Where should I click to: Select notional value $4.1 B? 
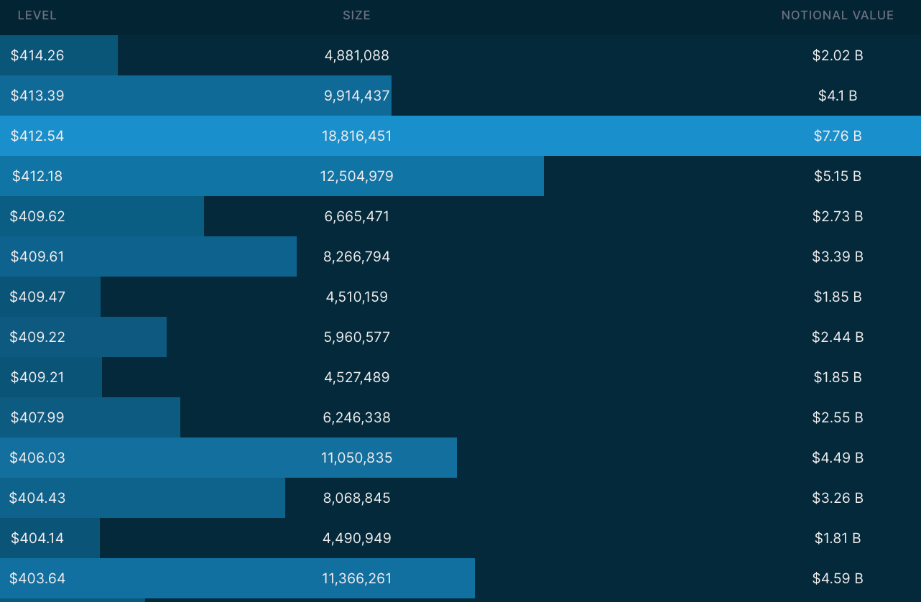coord(838,96)
